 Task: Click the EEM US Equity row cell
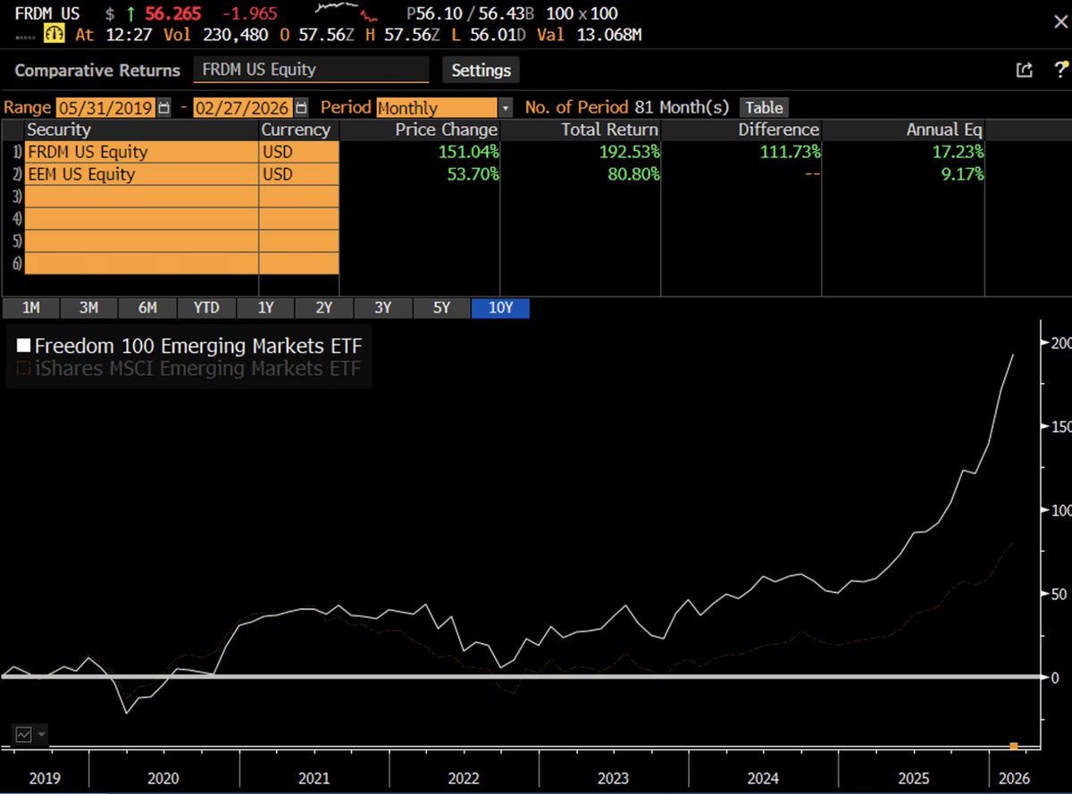pos(141,174)
